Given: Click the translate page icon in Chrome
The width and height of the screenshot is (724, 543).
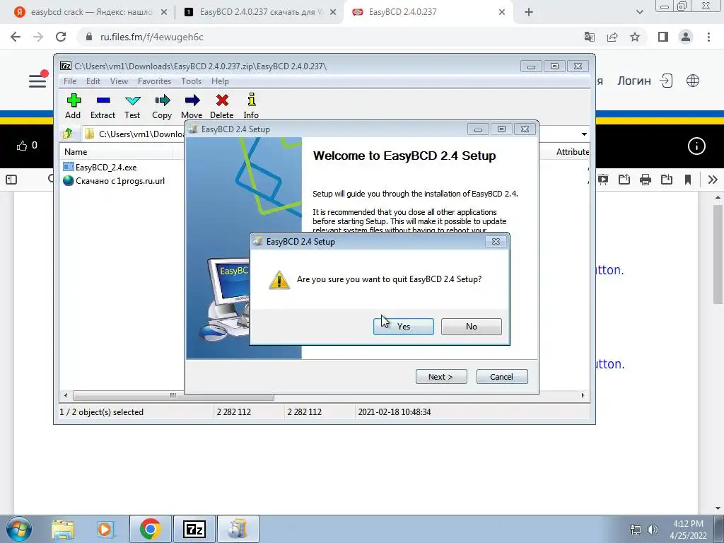Looking at the screenshot, I should (x=589, y=37).
